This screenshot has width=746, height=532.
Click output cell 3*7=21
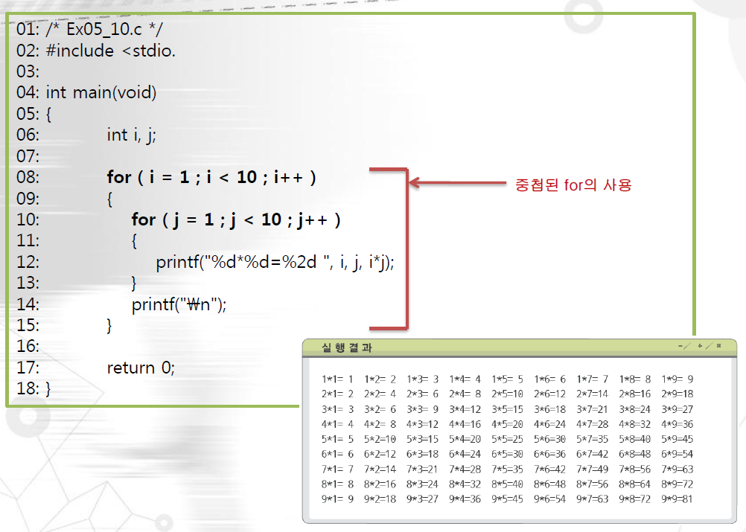click(593, 409)
